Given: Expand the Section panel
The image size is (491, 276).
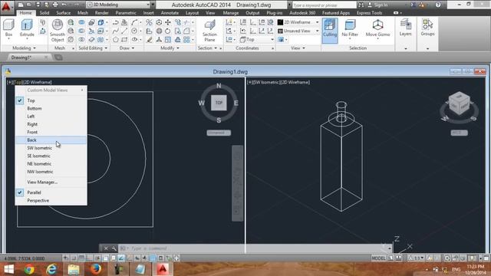Looking at the screenshot, I should point(207,48).
